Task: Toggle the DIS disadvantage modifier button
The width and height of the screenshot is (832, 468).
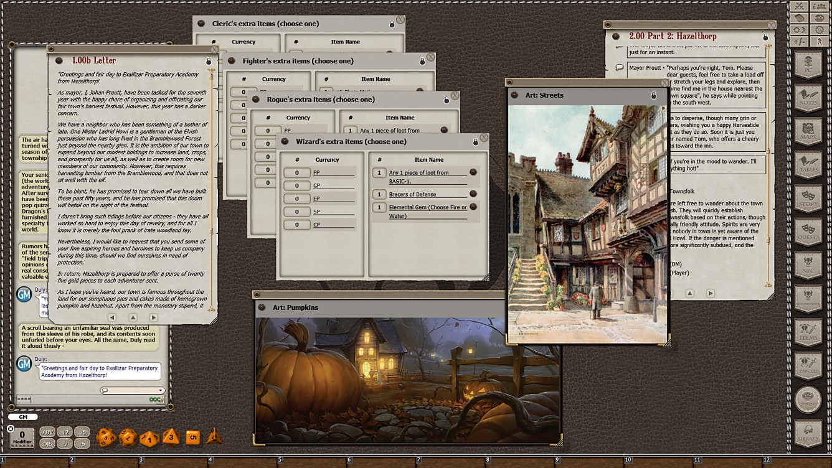Action: click(47, 444)
